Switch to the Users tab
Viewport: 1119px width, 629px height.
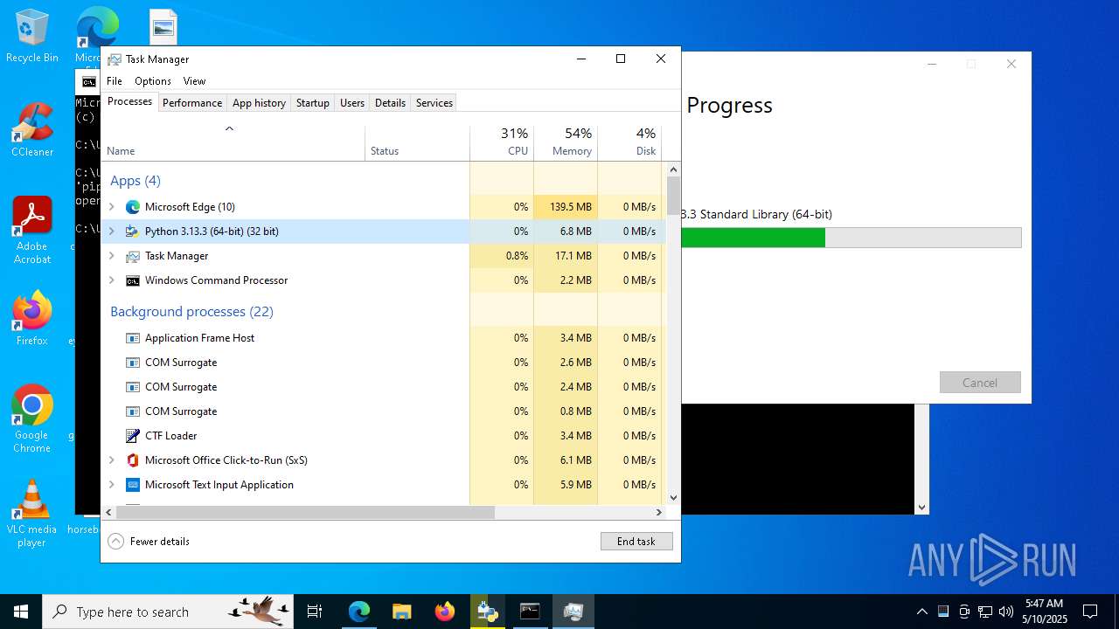[352, 103]
